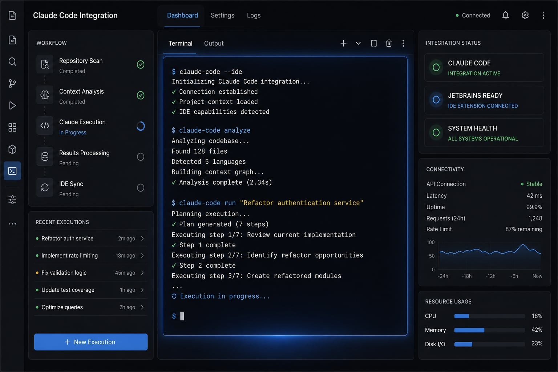Select the terminal icon in sidebar
Screen dimensions: 558x372
(x=12, y=171)
